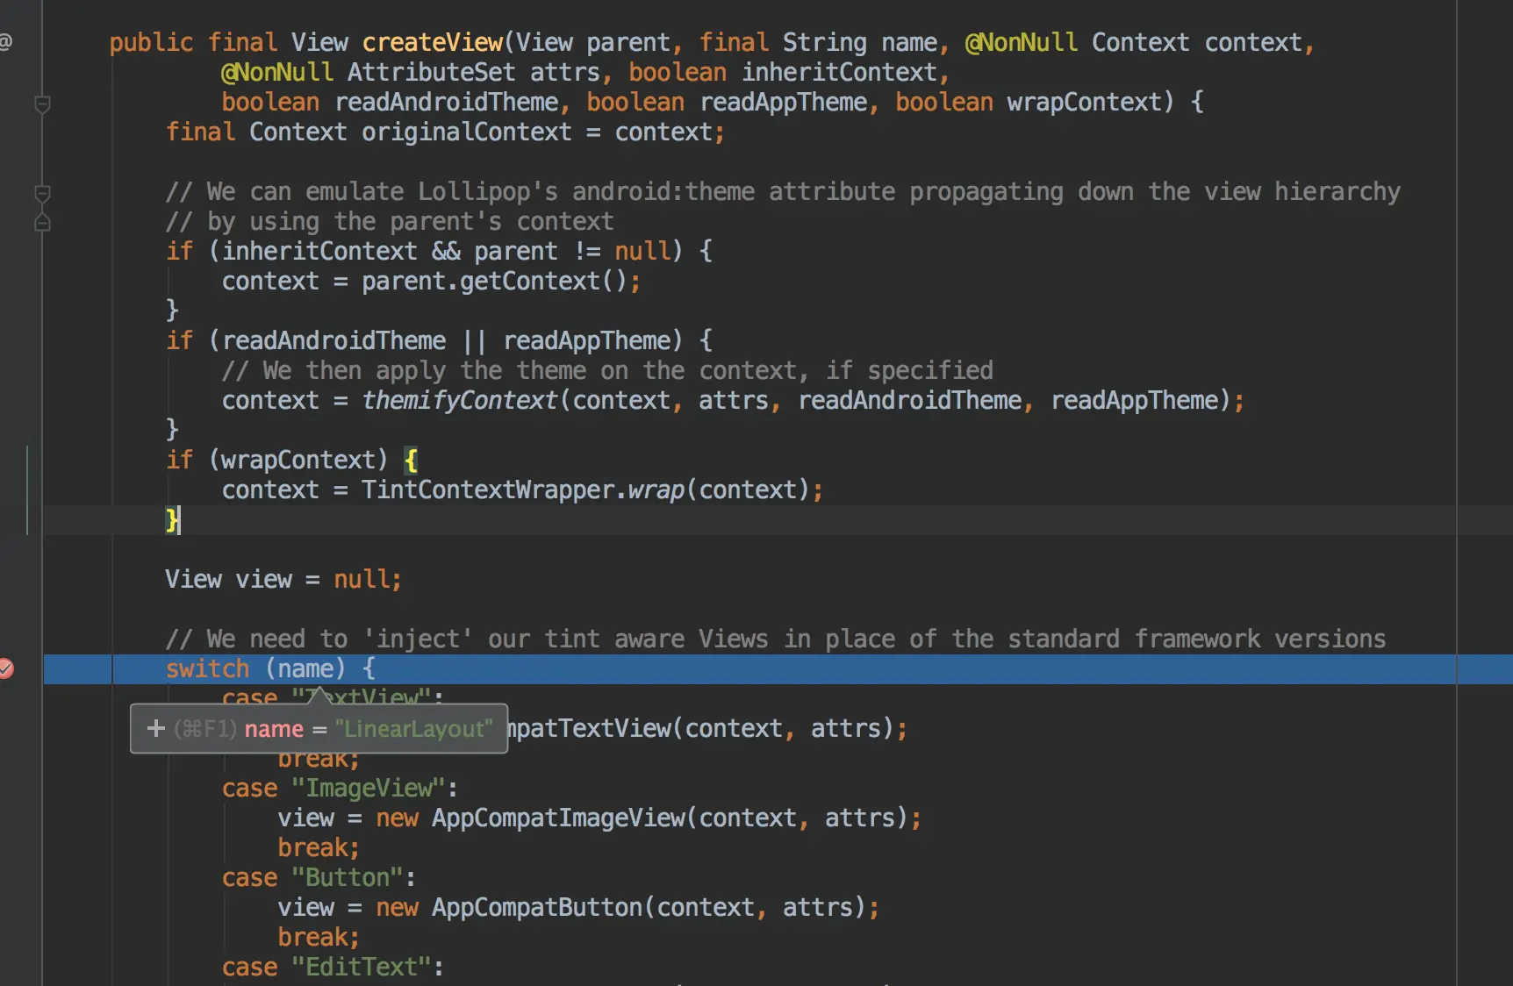Click the break statement under AppCompatButton
This screenshot has width=1513, height=986.
pos(319,937)
